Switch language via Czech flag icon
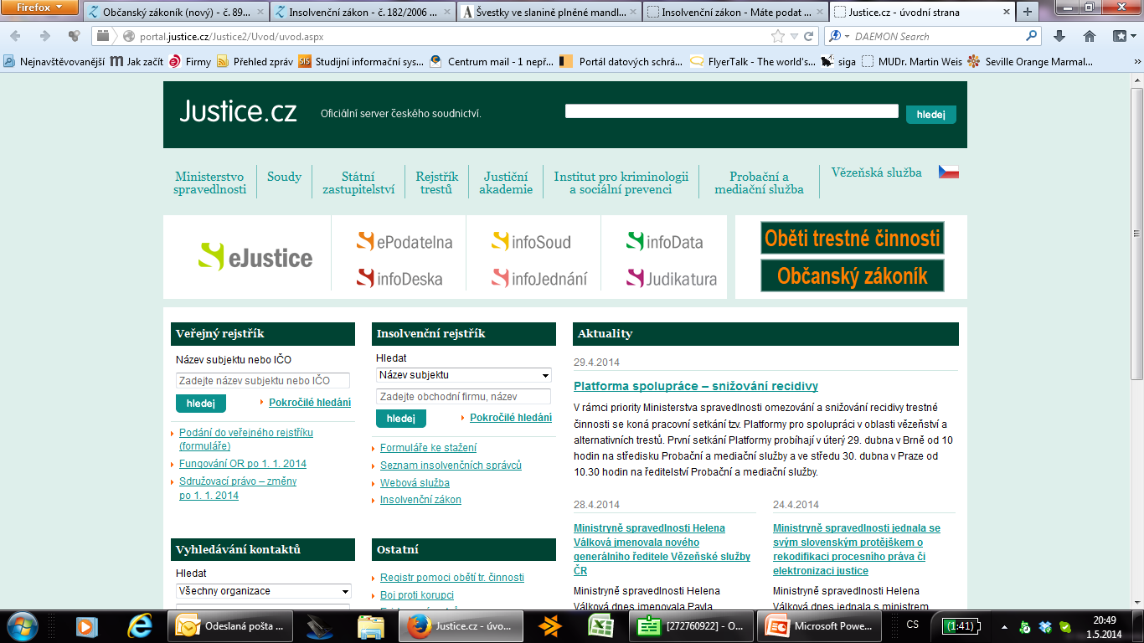The image size is (1144, 643). click(948, 172)
